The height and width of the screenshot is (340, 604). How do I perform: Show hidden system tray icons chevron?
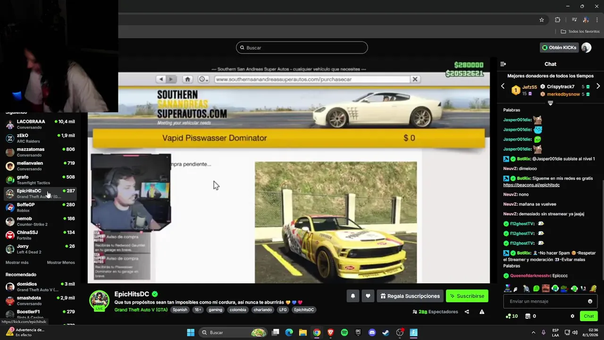533,332
